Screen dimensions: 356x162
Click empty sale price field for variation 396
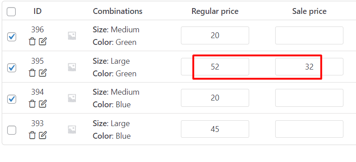pyautogui.click(x=309, y=35)
